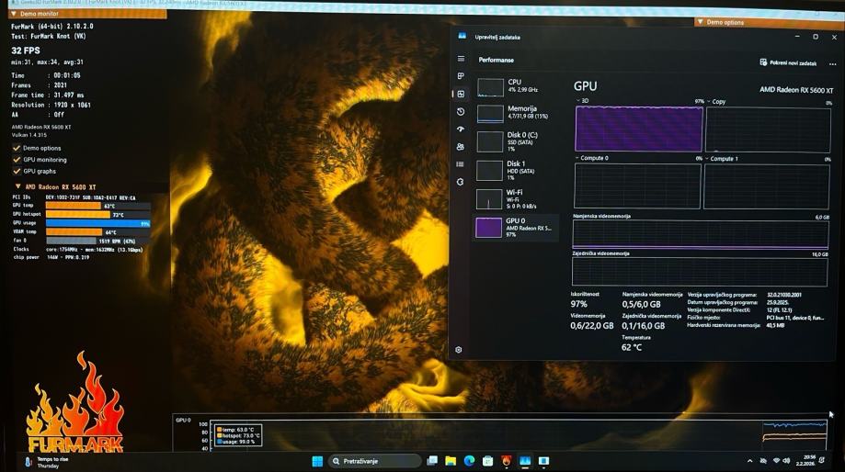
Task: Open the weather widget on taskbar
Action: [46, 462]
